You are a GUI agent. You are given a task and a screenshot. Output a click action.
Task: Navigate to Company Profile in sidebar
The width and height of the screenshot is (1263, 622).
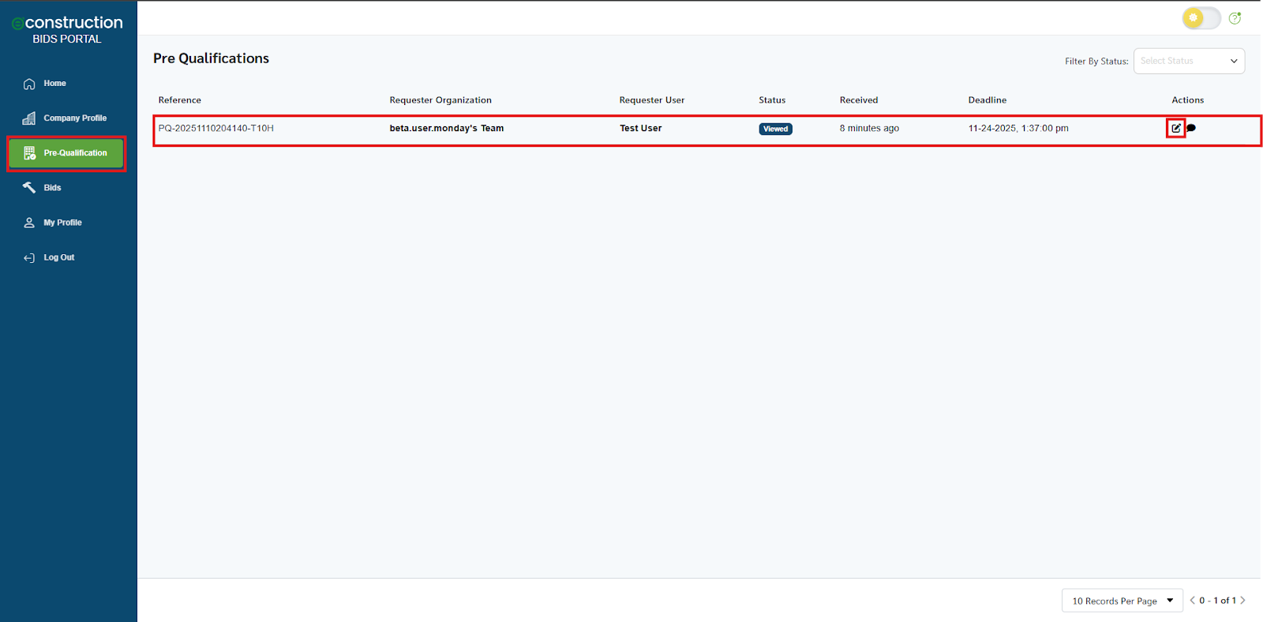[x=74, y=118]
